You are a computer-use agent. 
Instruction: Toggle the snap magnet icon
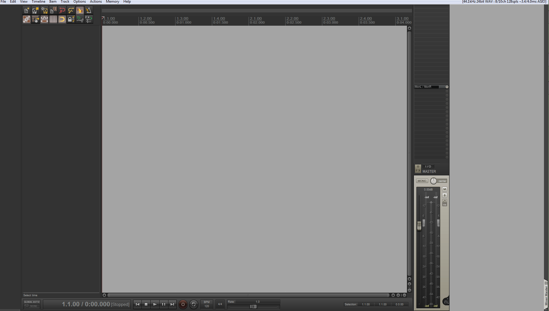[62, 19]
